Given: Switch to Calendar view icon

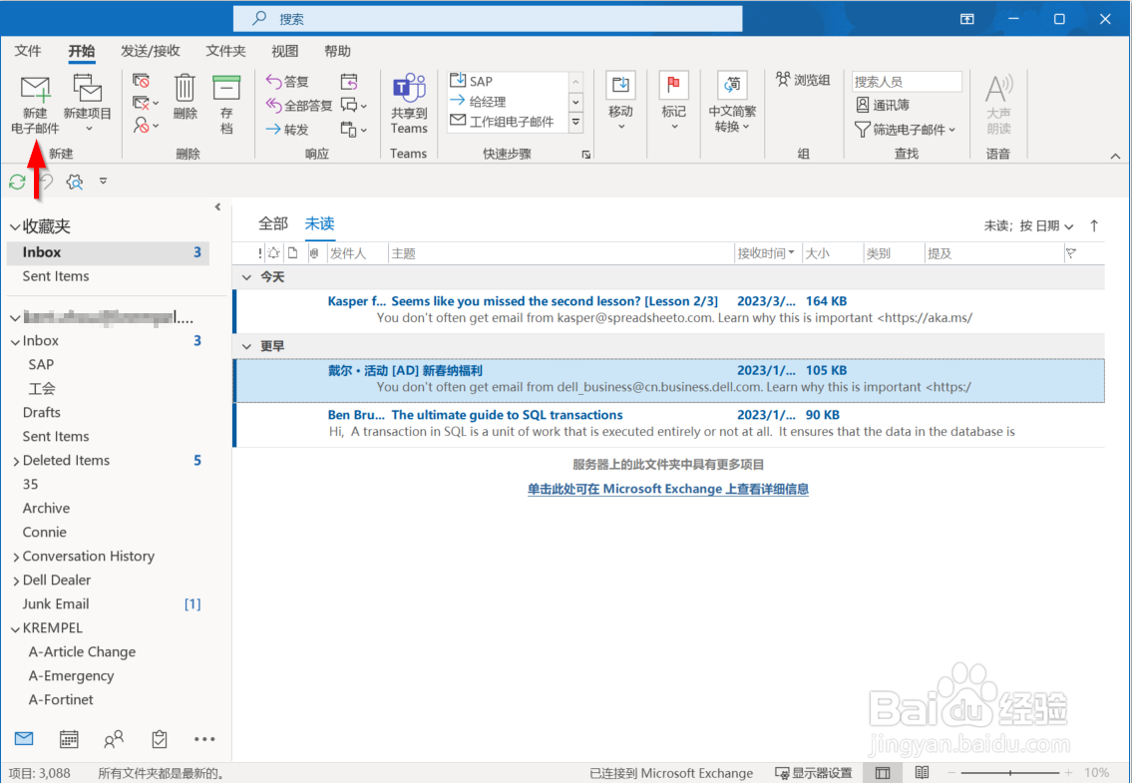Looking at the screenshot, I should [x=69, y=739].
